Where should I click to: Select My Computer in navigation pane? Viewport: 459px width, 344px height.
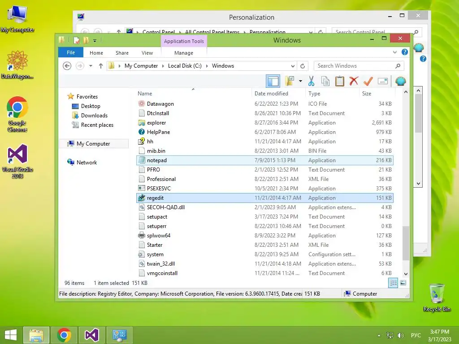pyautogui.click(x=94, y=144)
